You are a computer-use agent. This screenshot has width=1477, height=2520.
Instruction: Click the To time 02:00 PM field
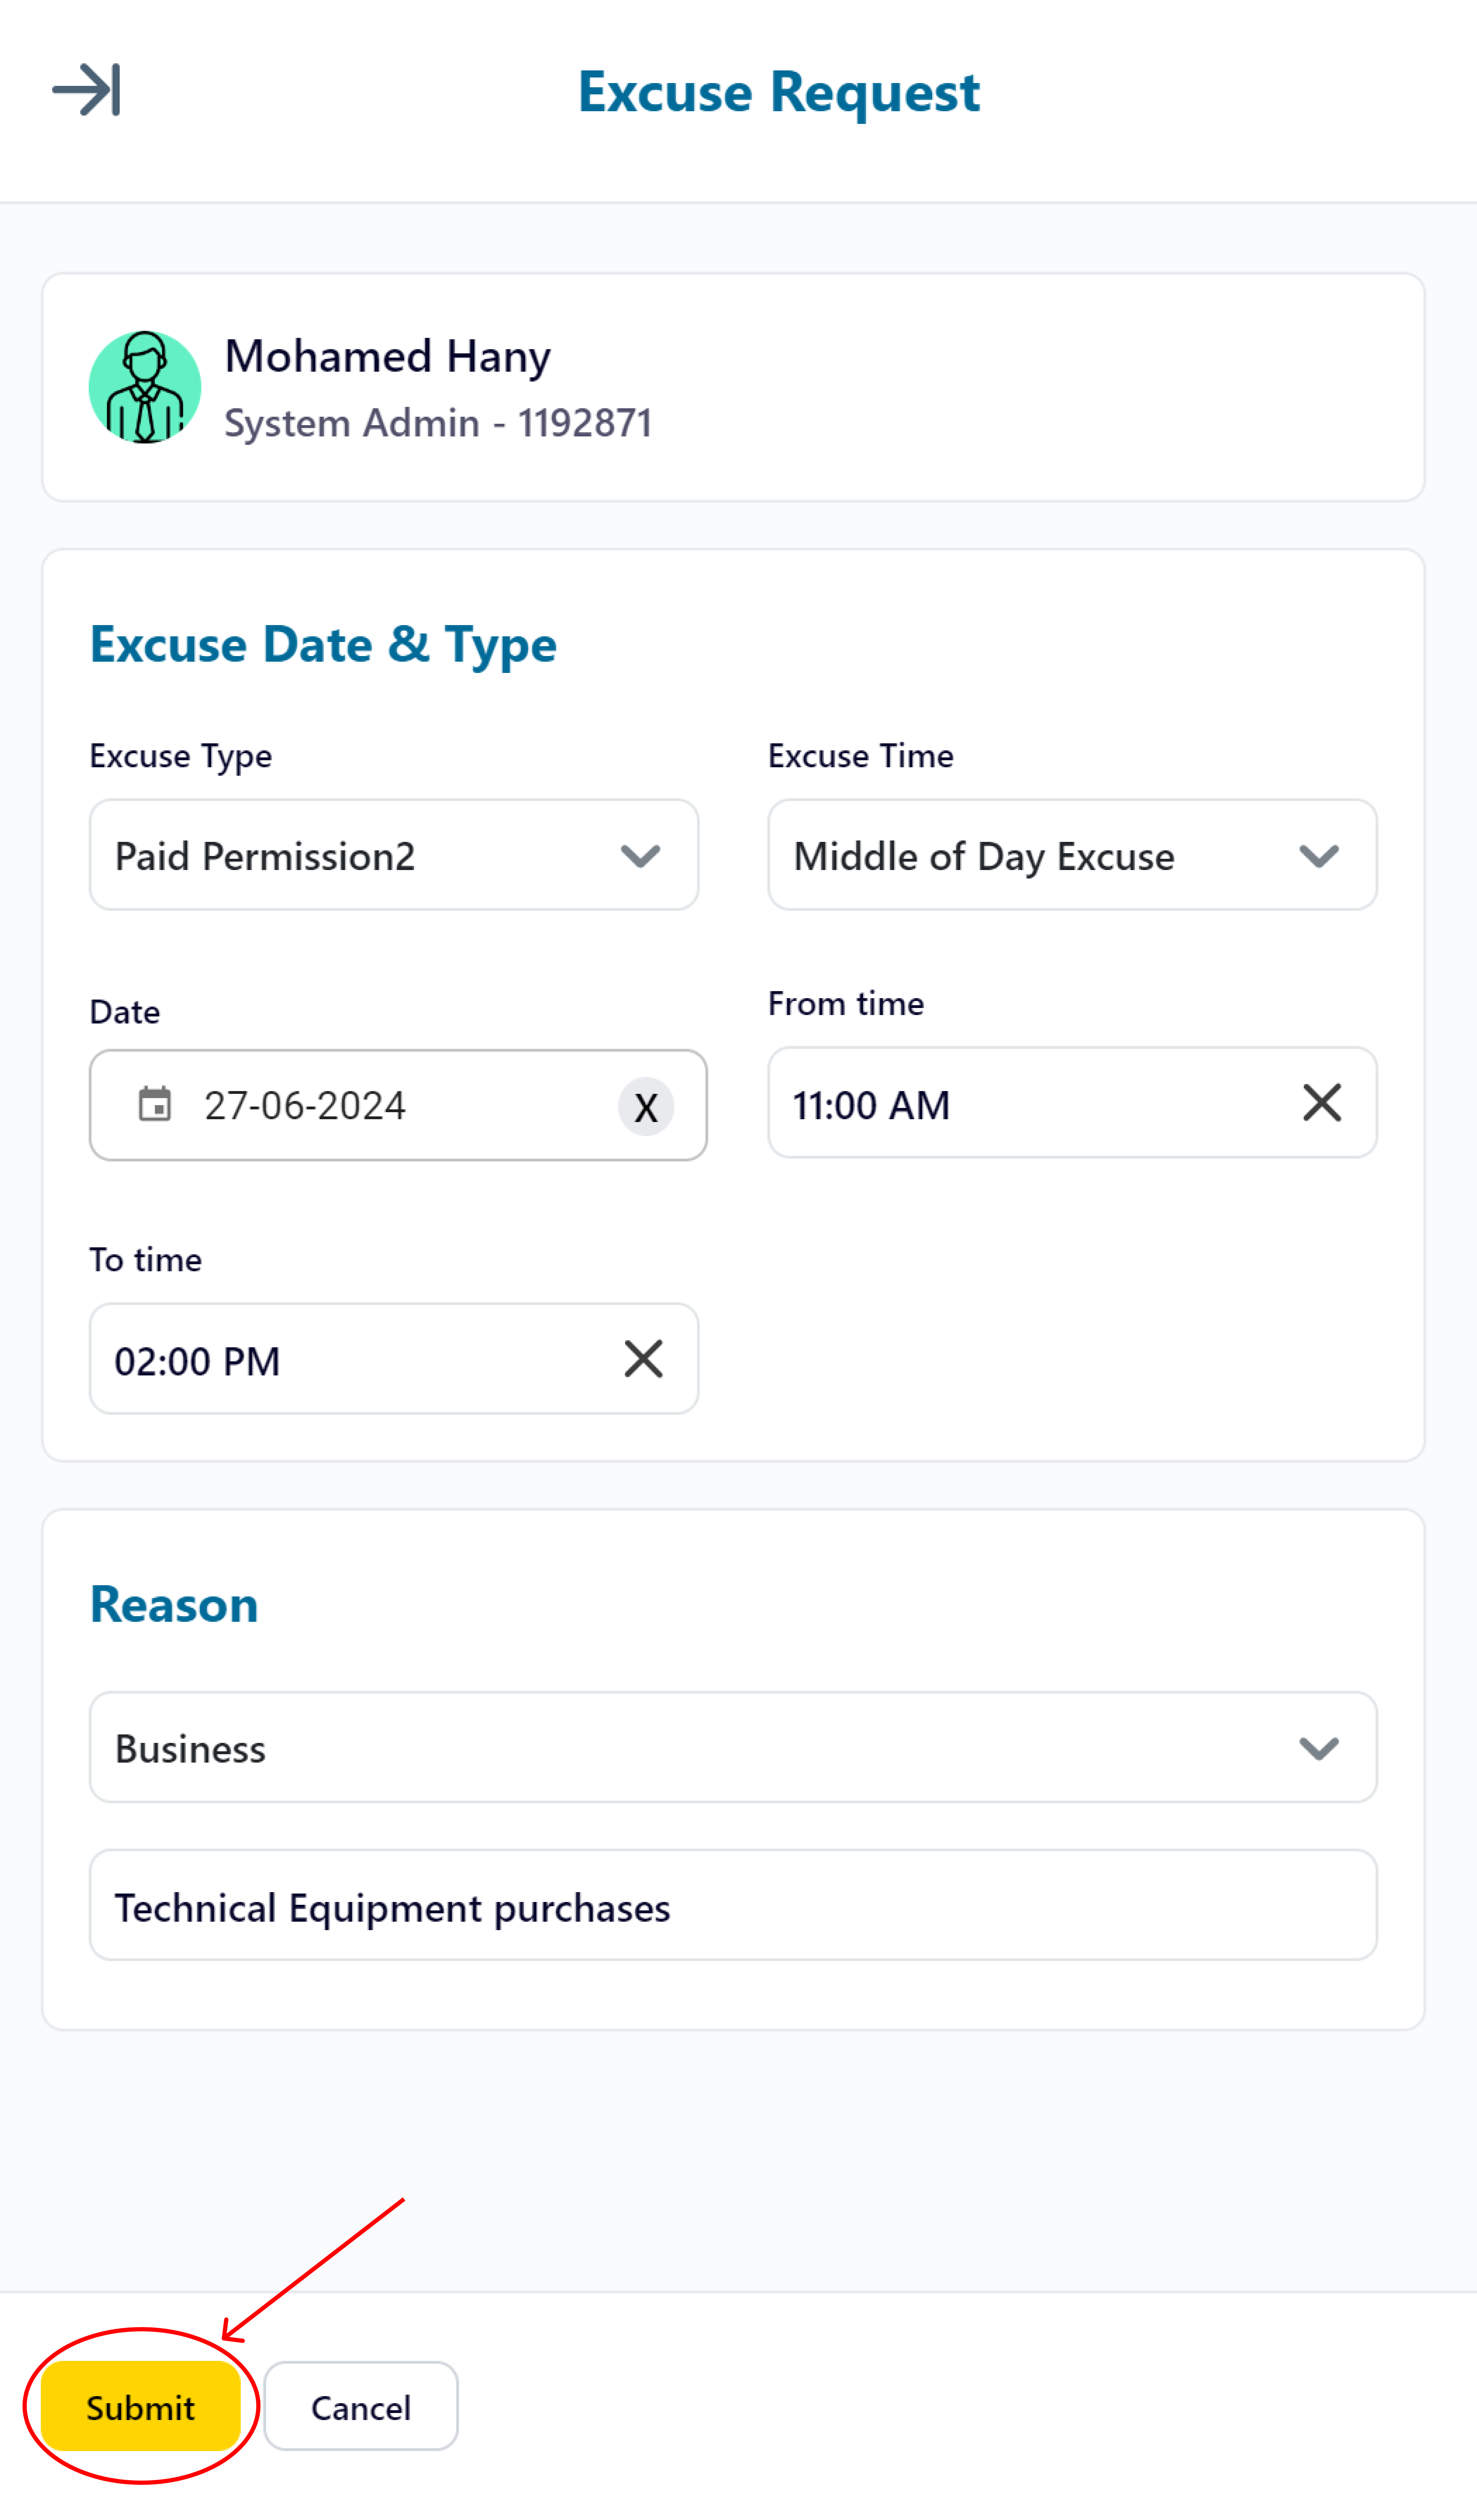pos(394,1359)
